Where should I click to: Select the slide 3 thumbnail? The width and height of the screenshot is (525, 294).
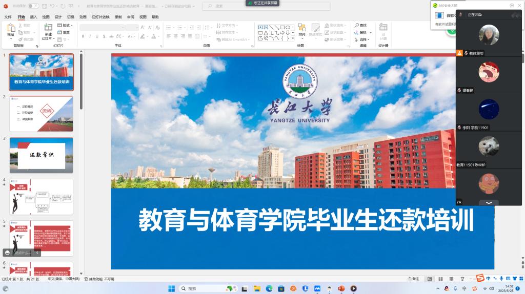pos(41,155)
